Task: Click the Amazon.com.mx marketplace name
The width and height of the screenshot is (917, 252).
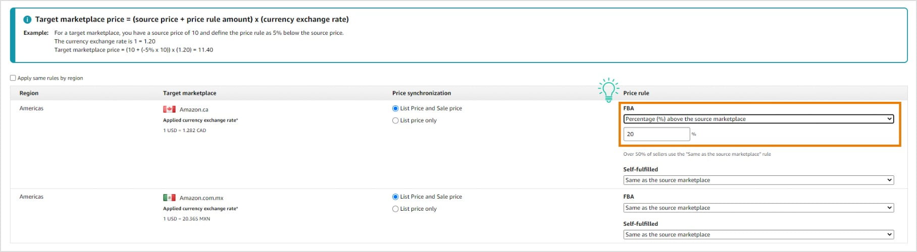Action: pyautogui.click(x=201, y=198)
